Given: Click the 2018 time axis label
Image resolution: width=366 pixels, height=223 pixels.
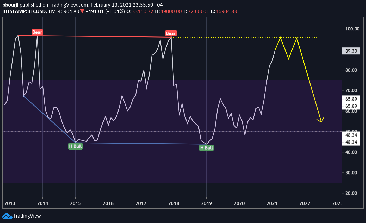Looking at the screenshot, I should (174, 203).
